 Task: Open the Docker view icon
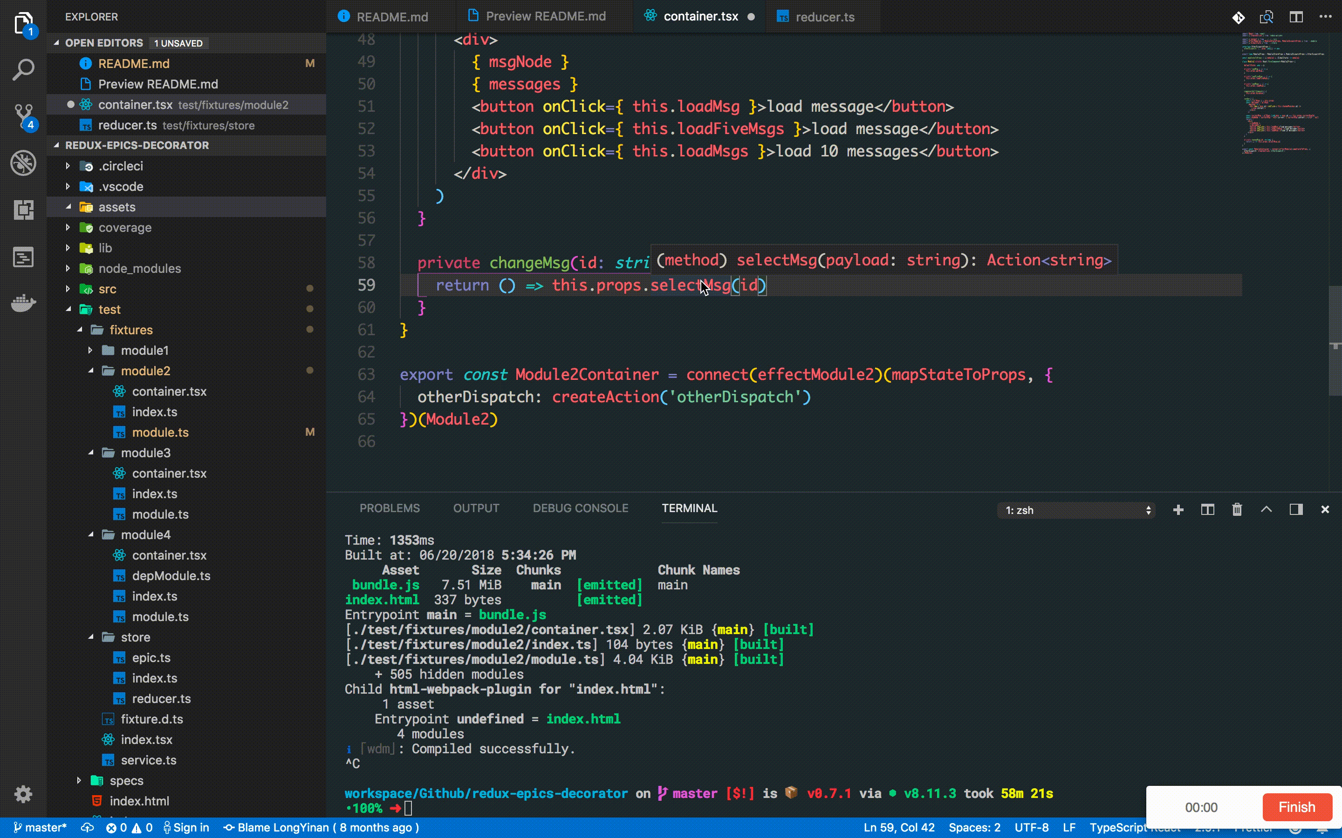pos(23,303)
